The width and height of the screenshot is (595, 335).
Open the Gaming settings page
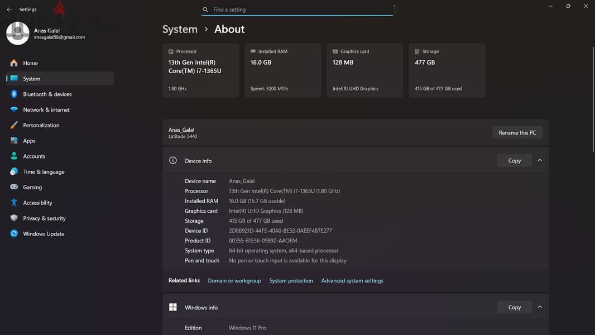coord(60,187)
